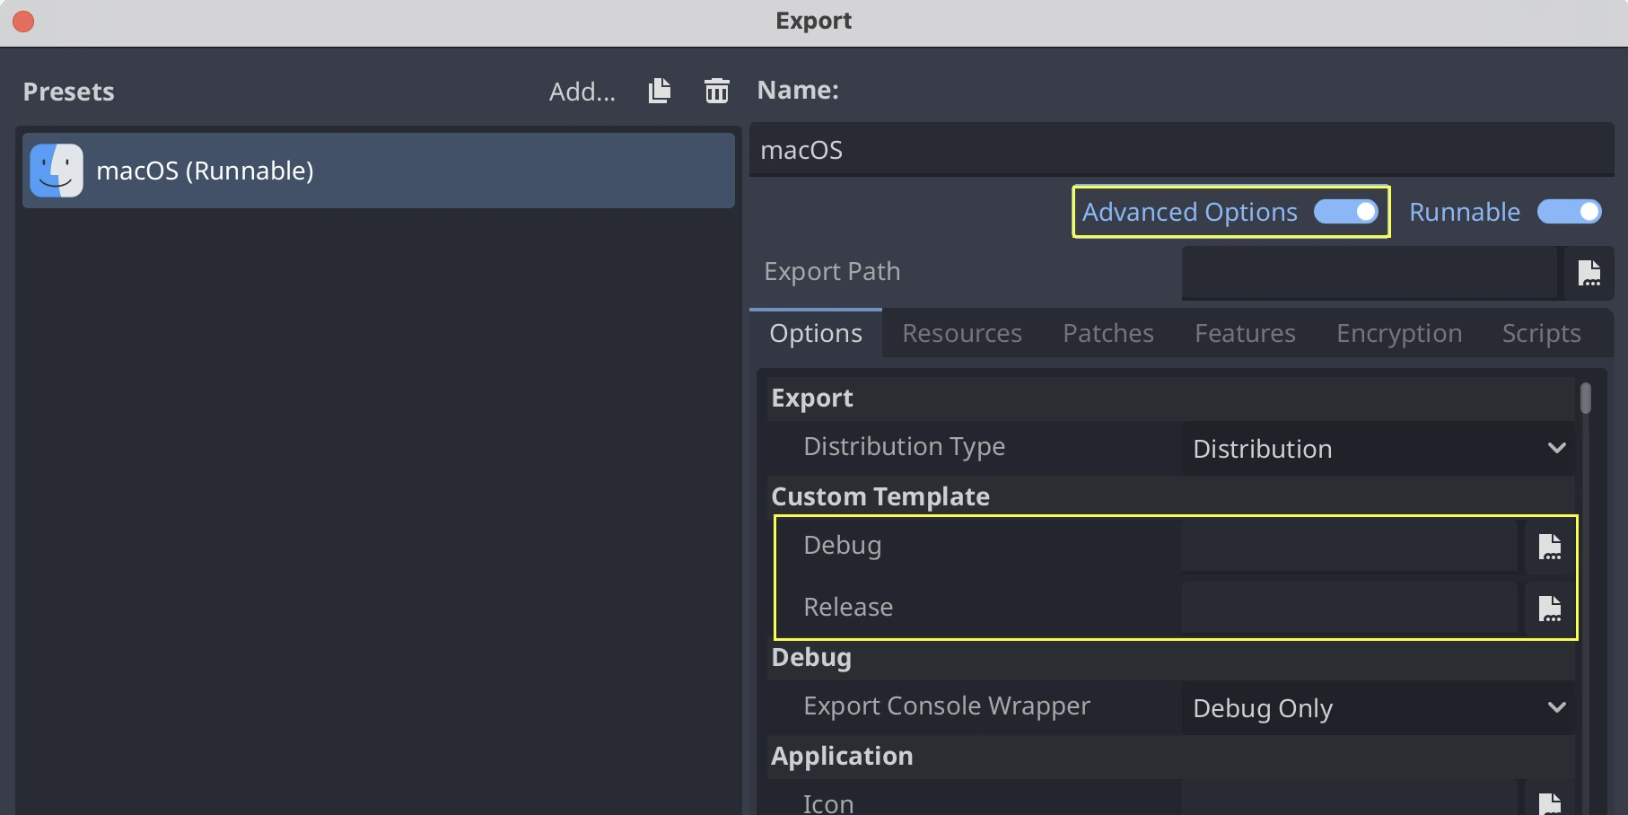The height and width of the screenshot is (815, 1628).
Task: Browse for the application Icon file
Action: pyautogui.click(x=1549, y=802)
